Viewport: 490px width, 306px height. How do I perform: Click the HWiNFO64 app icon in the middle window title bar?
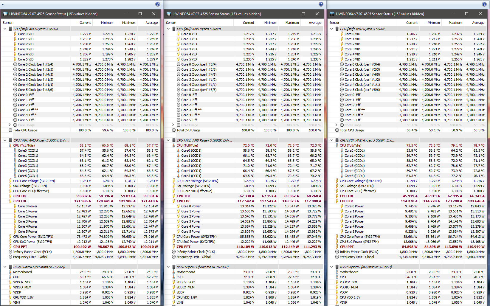click(x=169, y=14)
